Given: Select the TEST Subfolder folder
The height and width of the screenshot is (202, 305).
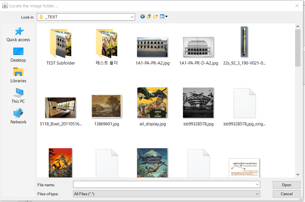Looking at the screenshot, I should 61,47.
